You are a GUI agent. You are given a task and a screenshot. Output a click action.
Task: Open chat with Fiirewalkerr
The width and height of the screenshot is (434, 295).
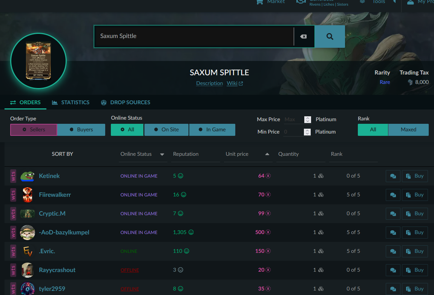(x=393, y=195)
